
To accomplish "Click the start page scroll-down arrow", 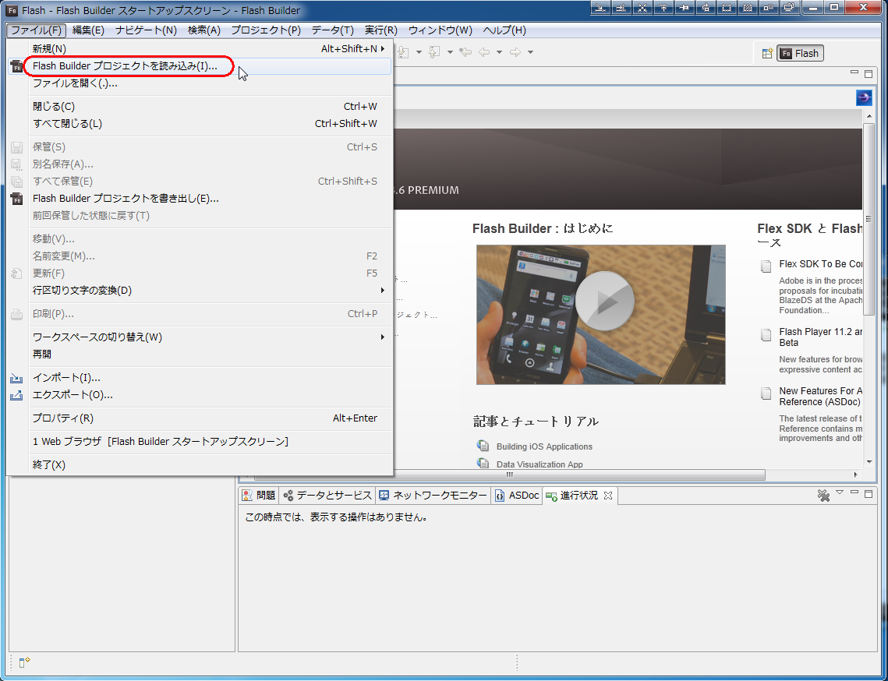I will pos(869,462).
